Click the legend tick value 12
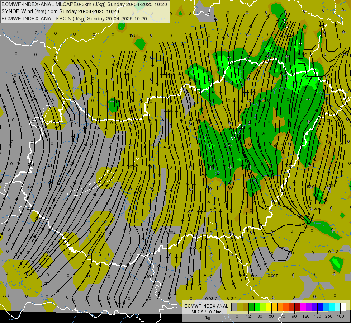The height and width of the screenshot is (323, 351). coord(248,316)
